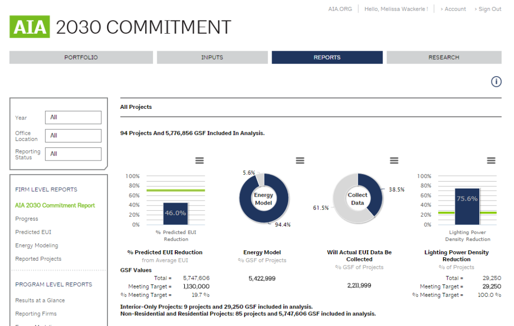This screenshot has height=326, width=514.
Task: Click the AIA green logo
Action: coord(30,27)
